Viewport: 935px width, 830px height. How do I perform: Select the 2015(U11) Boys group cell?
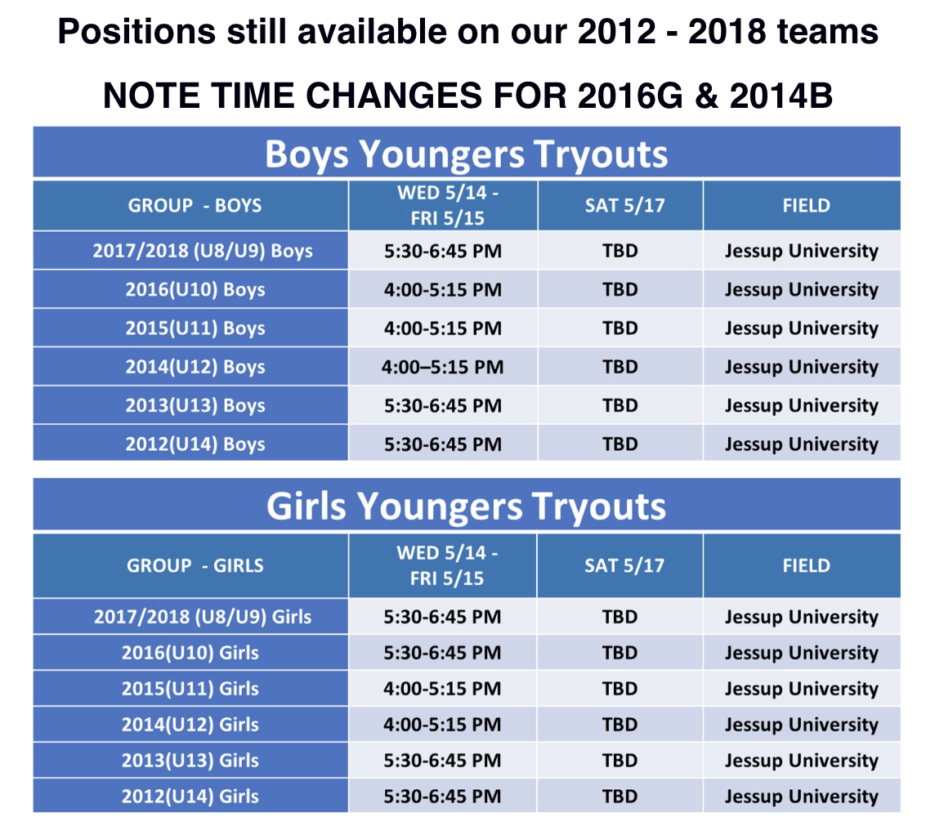click(x=190, y=328)
